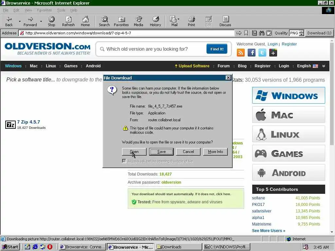Open Discuss toolbar button
This screenshot has height=251, width=335.
(225, 21)
